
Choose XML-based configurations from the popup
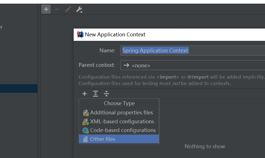tap(119, 122)
